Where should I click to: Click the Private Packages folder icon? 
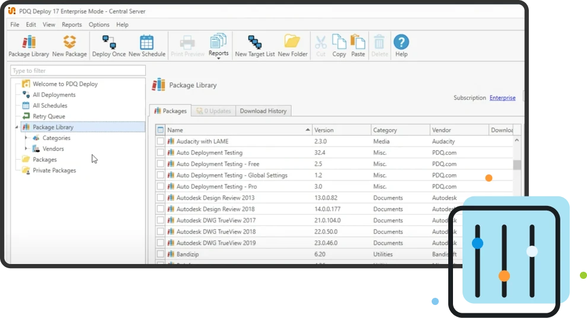26,170
